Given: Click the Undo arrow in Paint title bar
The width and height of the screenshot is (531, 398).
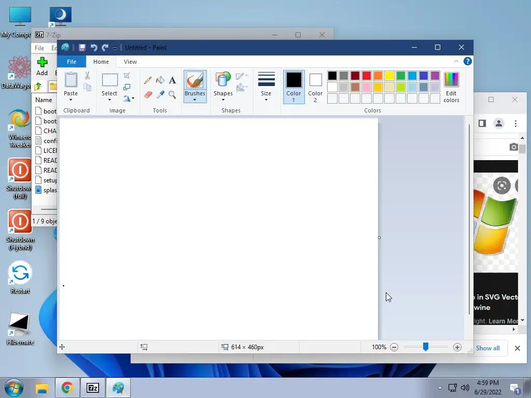Looking at the screenshot, I should 94,48.
